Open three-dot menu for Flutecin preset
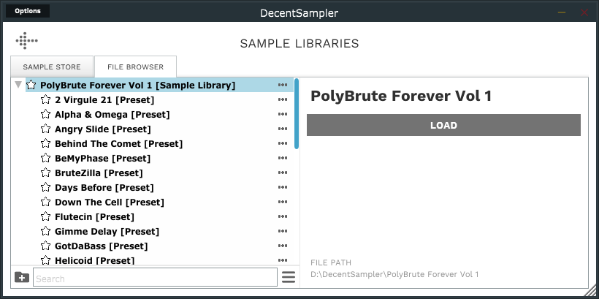This screenshot has width=599, height=299. tap(283, 217)
